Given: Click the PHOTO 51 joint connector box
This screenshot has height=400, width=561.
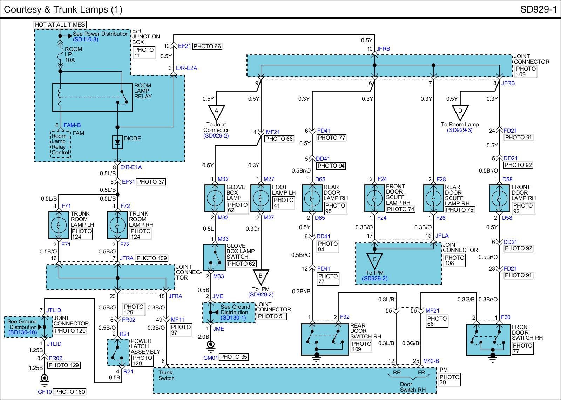Looking at the screenshot, I should point(272,316).
